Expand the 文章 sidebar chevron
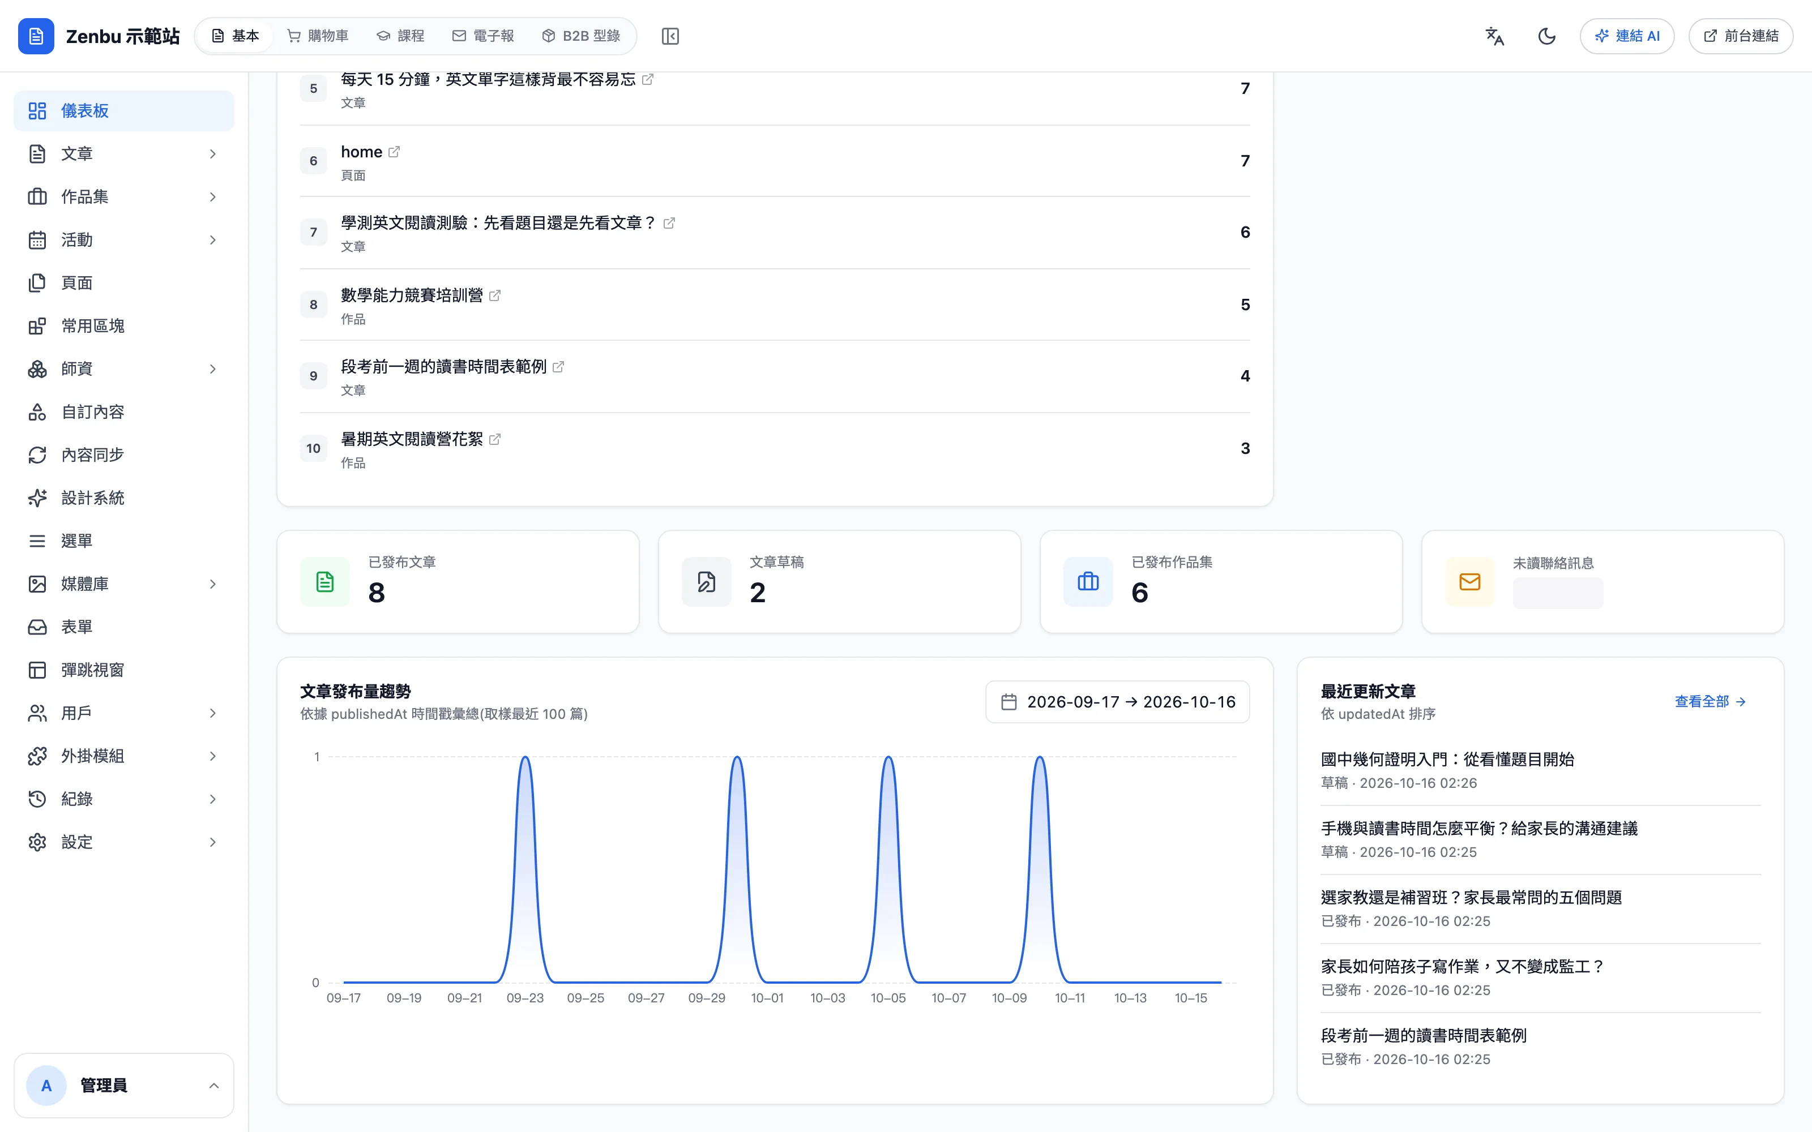Screen dimensions: 1812x1132 [x=213, y=153]
